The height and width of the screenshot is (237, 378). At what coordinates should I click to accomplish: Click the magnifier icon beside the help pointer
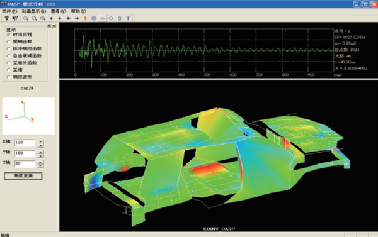(x=26, y=18)
